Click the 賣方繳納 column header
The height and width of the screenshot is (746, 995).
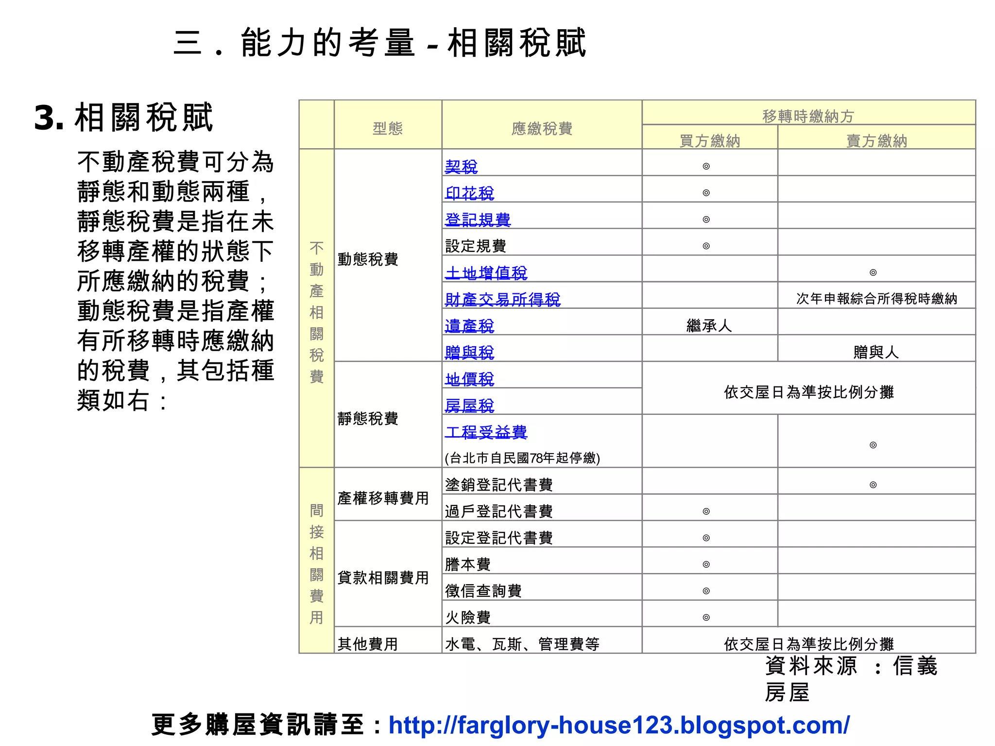tap(876, 137)
